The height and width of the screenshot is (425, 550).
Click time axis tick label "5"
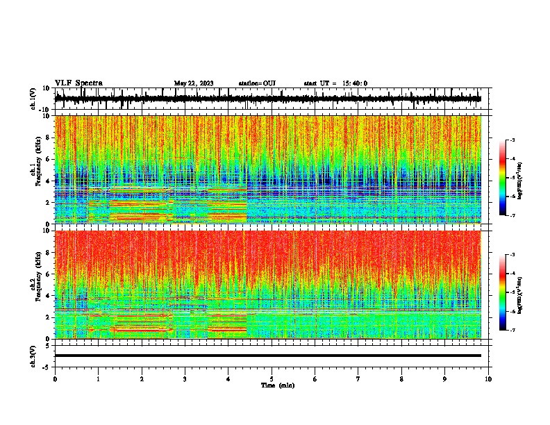tap(272, 379)
